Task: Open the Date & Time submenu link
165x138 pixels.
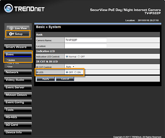Action: pyautogui.click(x=14, y=63)
